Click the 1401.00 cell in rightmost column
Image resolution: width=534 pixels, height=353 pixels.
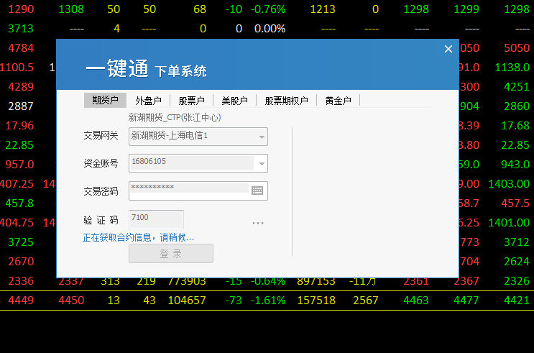coord(509,222)
